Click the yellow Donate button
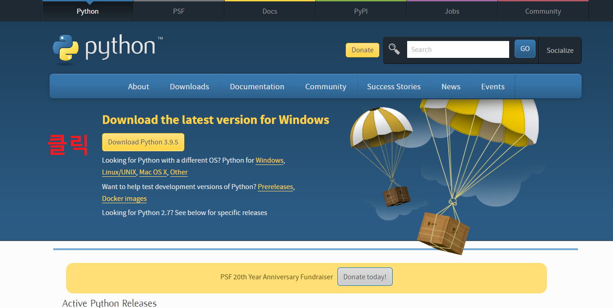Image resolution: width=613 pixels, height=308 pixels. [x=363, y=50]
